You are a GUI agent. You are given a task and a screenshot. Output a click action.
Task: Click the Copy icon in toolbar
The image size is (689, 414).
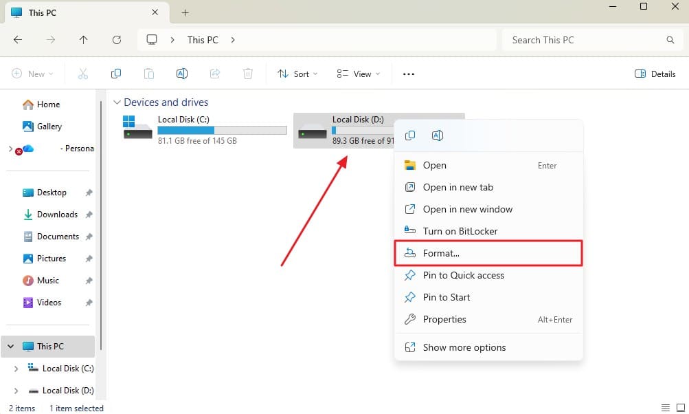click(x=116, y=74)
